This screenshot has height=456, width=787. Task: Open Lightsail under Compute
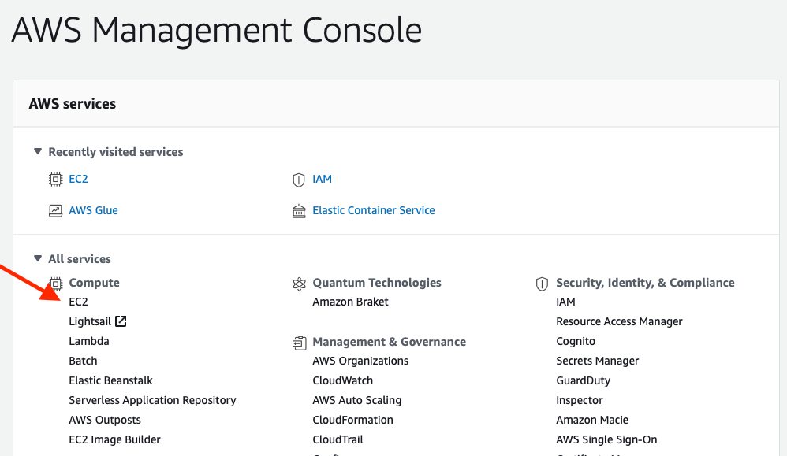click(90, 321)
